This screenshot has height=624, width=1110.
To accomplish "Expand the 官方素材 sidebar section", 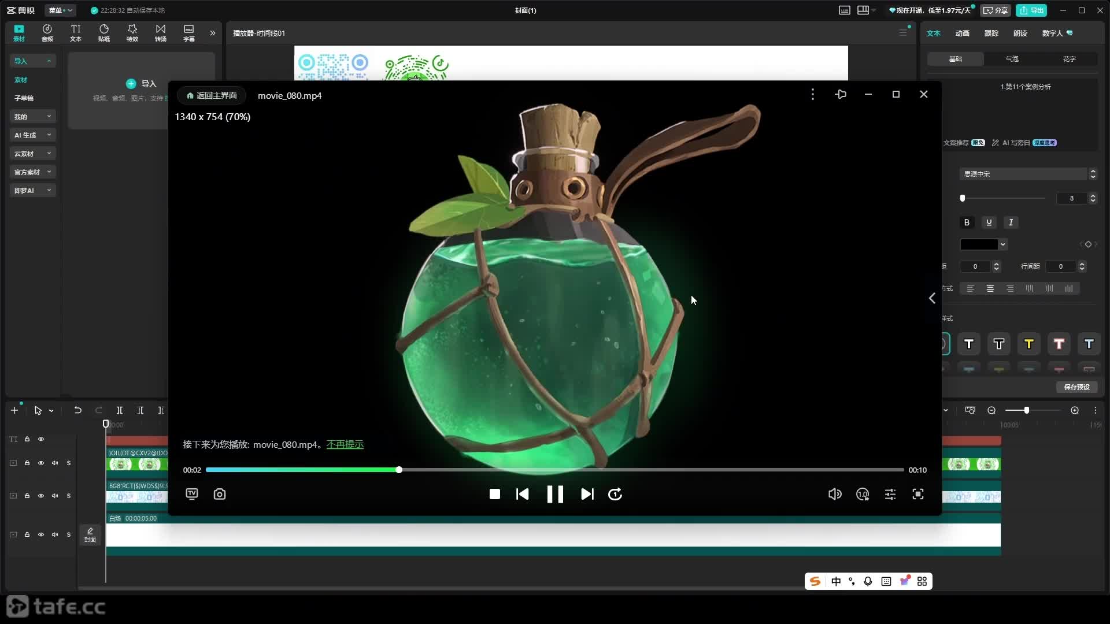I will tap(33, 172).
